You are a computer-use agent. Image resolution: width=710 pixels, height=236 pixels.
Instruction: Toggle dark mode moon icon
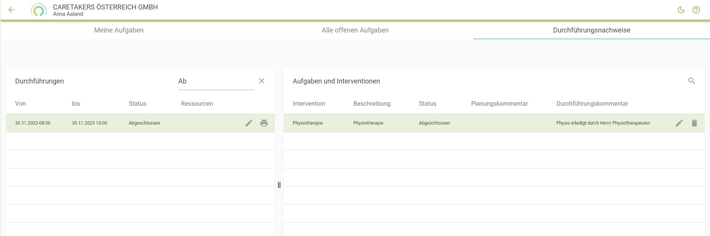click(x=681, y=10)
